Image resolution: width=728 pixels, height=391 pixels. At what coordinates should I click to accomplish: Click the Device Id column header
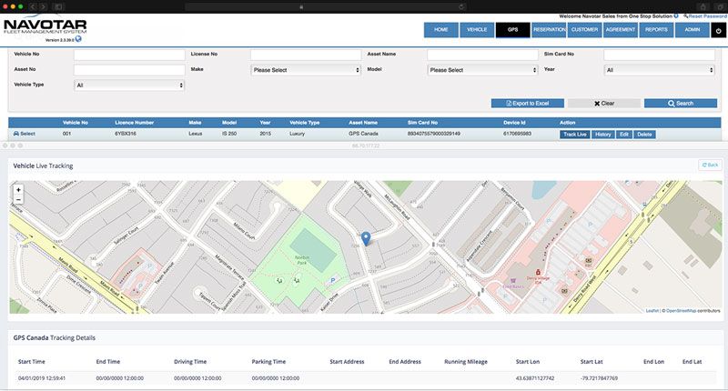[x=514, y=123]
